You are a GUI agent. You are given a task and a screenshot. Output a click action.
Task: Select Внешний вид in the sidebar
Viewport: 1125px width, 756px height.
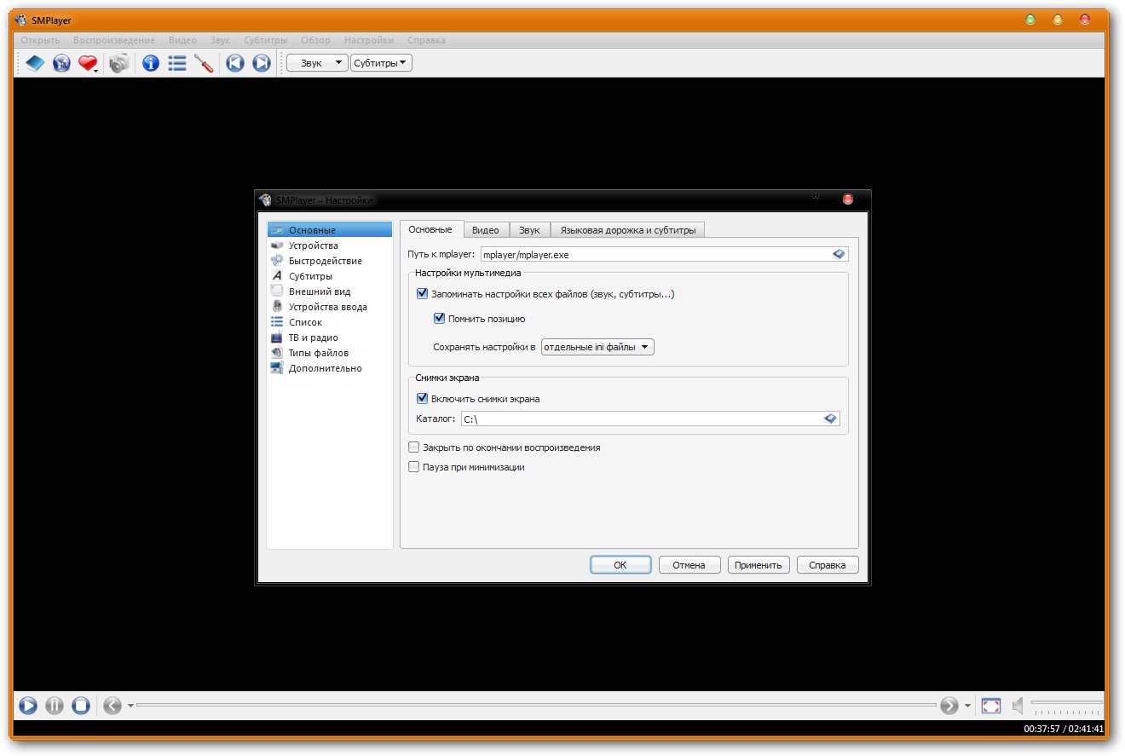click(x=330, y=291)
